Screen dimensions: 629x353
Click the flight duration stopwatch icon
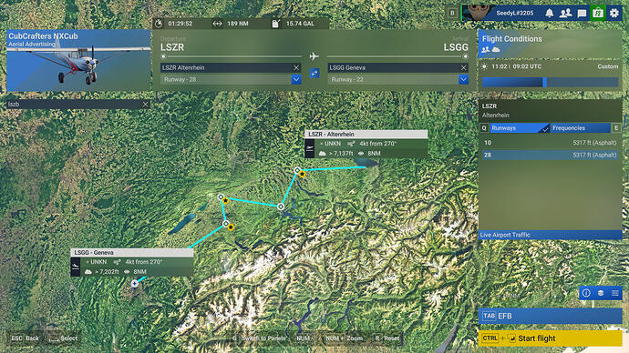pyautogui.click(x=159, y=24)
